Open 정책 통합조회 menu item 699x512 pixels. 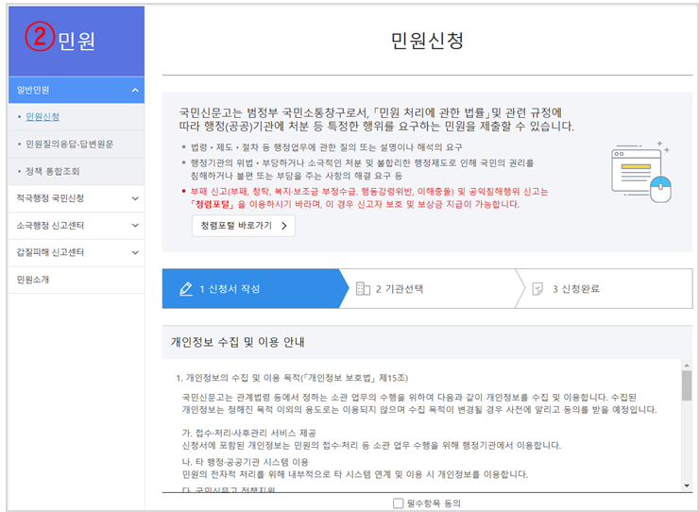(52, 171)
